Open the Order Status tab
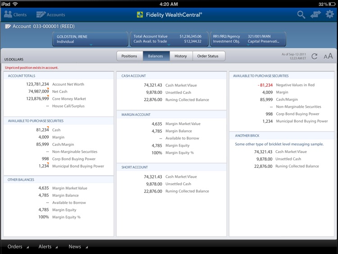The image size is (338, 254). (208, 56)
